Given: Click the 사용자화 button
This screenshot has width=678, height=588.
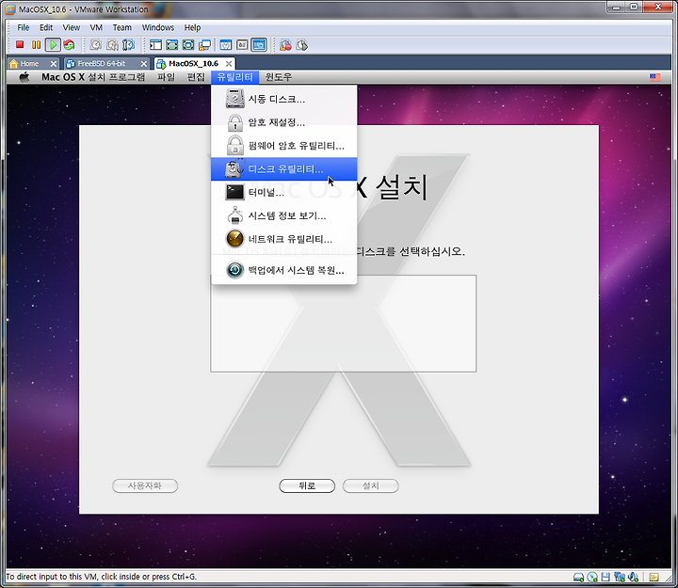Looking at the screenshot, I should [145, 485].
